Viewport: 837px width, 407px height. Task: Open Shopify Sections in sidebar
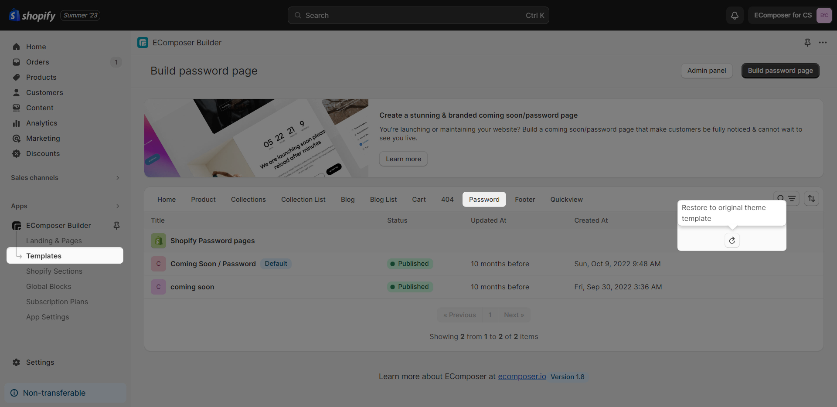click(x=54, y=271)
